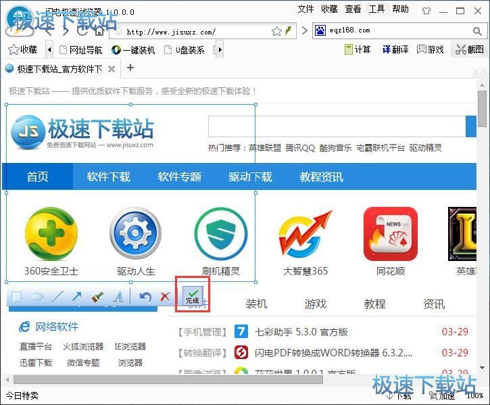Open the 截图 screenshot tool
Image resolution: width=490 pixels, height=405 pixels.
[469, 49]
